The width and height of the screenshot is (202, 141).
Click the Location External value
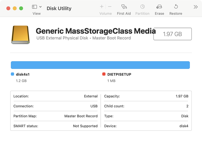coord(91,96)
